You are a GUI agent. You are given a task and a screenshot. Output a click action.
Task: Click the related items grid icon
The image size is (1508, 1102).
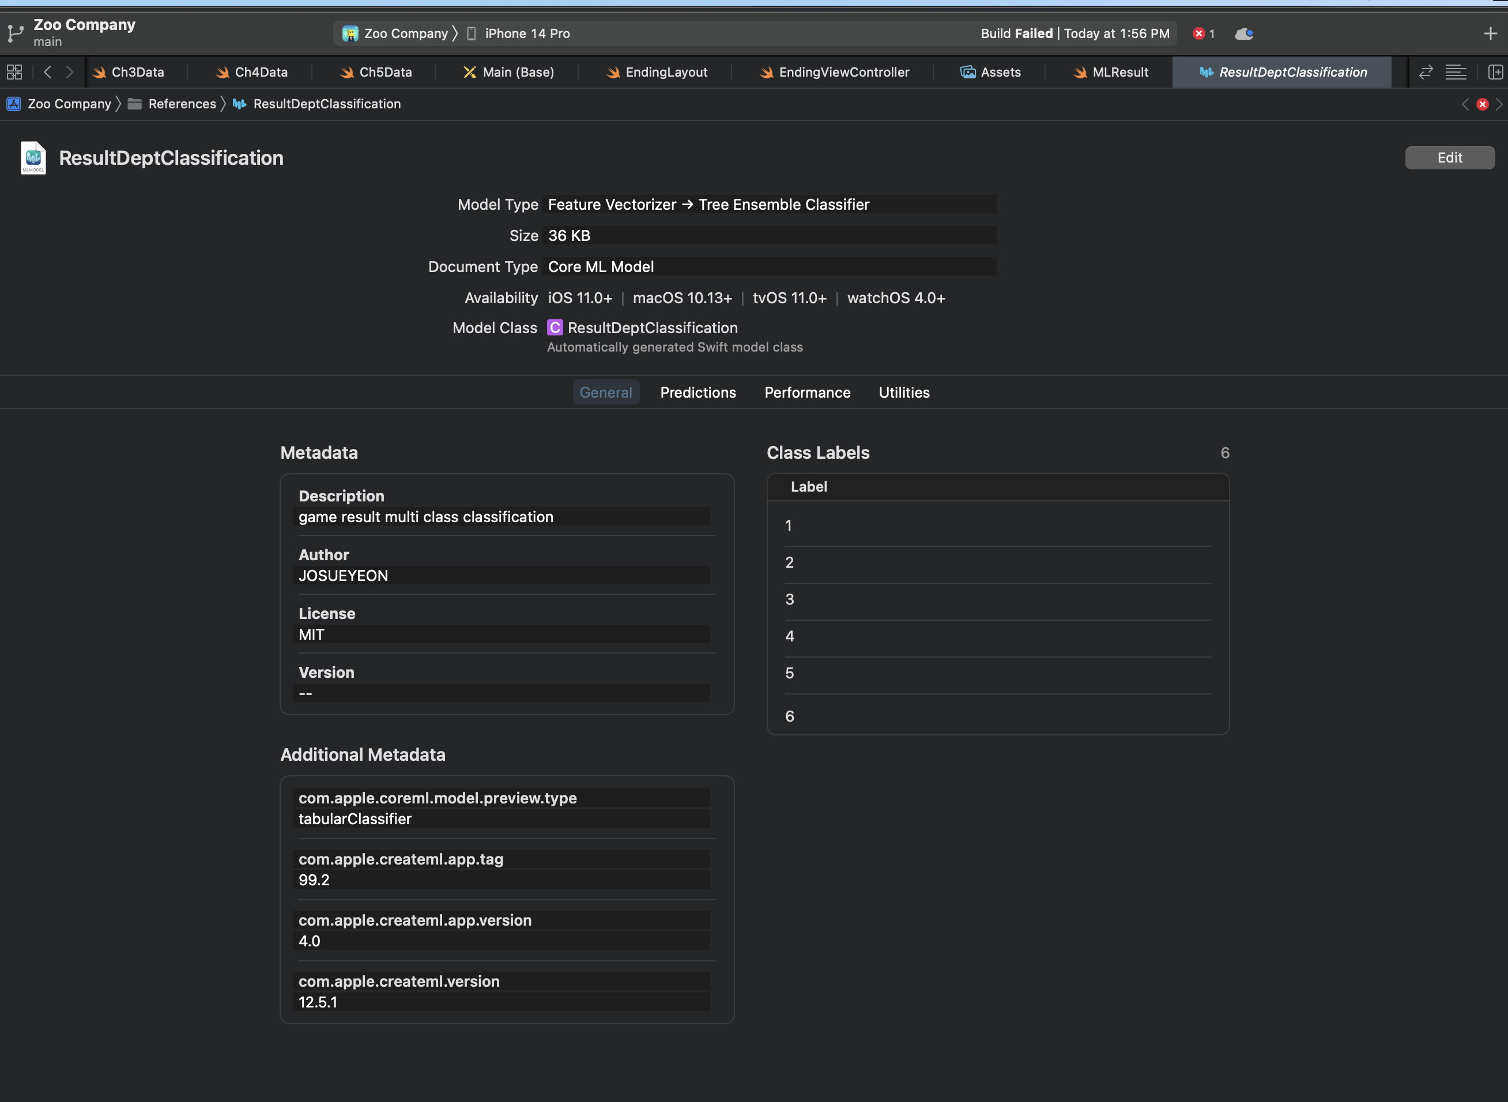[x=14, y=72]
